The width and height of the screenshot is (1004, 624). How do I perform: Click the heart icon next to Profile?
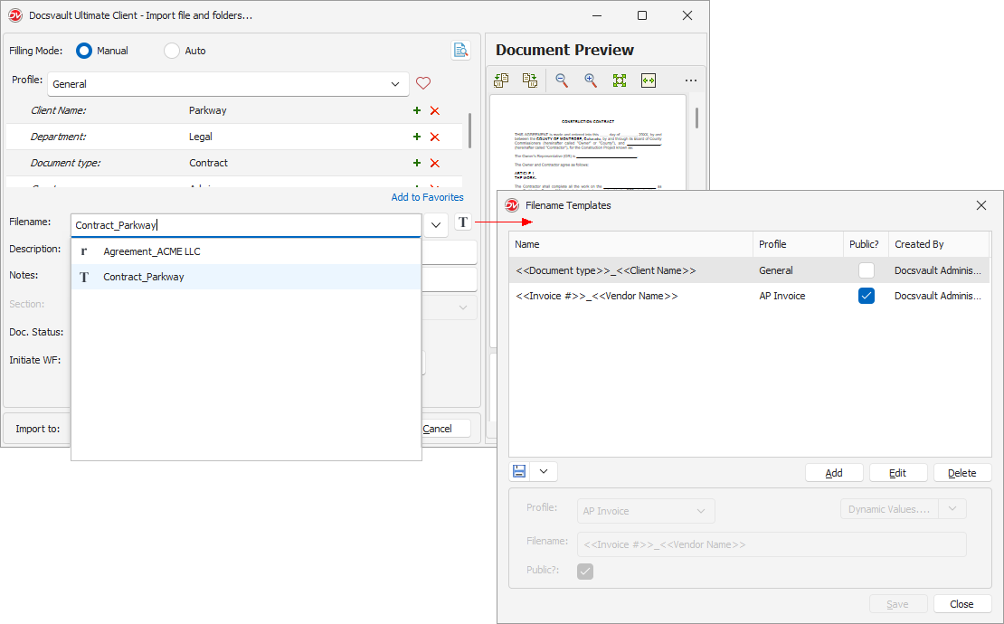[422, 83]
